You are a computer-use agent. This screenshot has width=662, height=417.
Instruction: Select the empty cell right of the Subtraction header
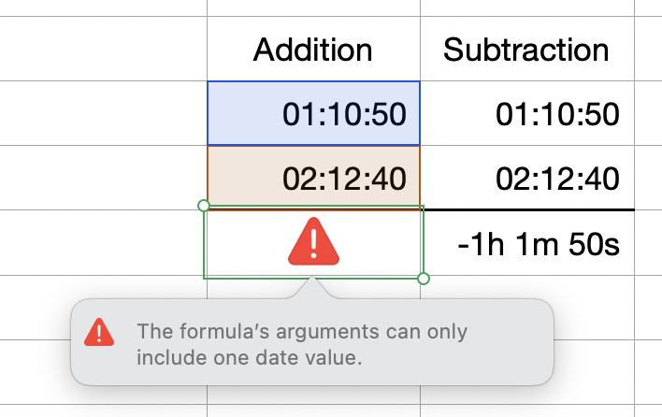pos(649,49)
